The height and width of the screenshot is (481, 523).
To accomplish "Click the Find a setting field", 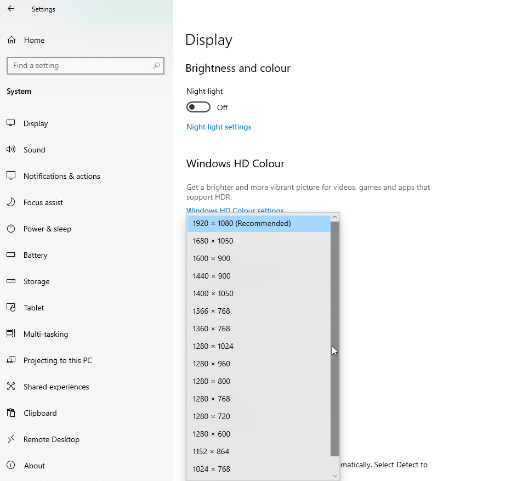I will point(86,66).
